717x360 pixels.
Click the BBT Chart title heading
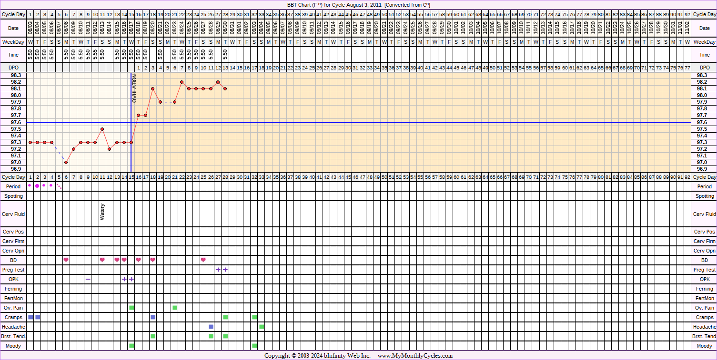pos(358,5)
